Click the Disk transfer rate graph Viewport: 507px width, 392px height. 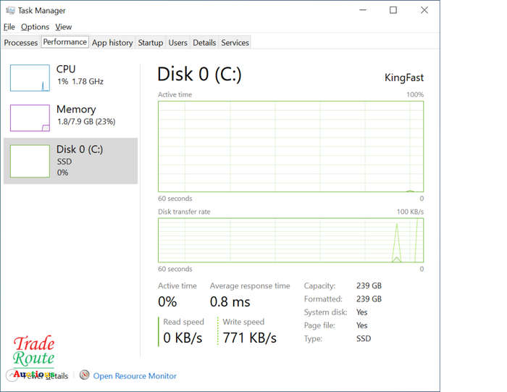pos(290,240)
